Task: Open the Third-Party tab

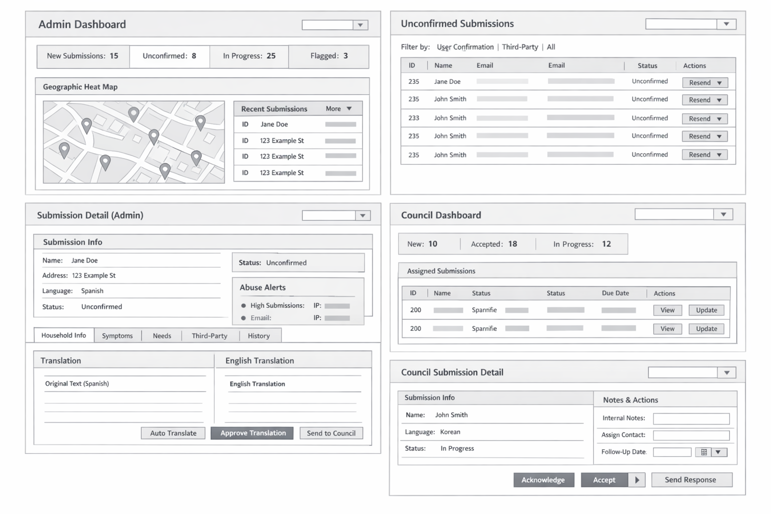Action: pyautogui.click(x=209, y=336)
